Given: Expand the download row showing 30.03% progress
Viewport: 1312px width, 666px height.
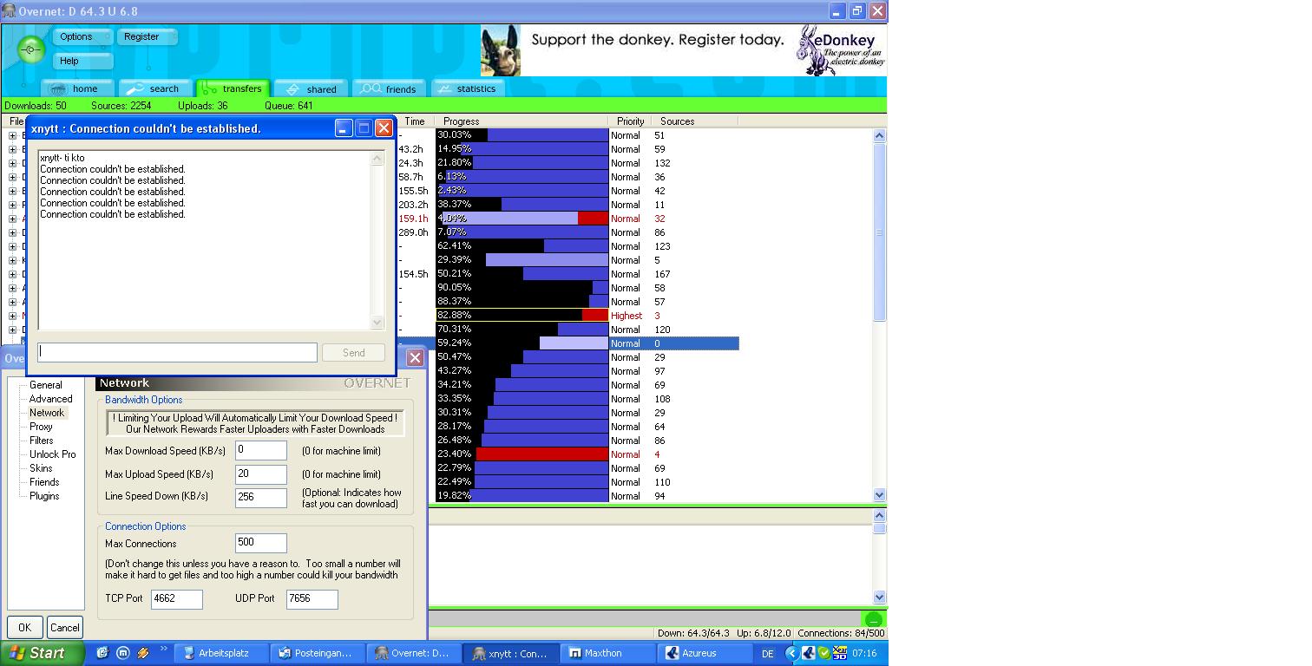Looking at the screenshot, I should pyautogui.click(x=13, y=135).
